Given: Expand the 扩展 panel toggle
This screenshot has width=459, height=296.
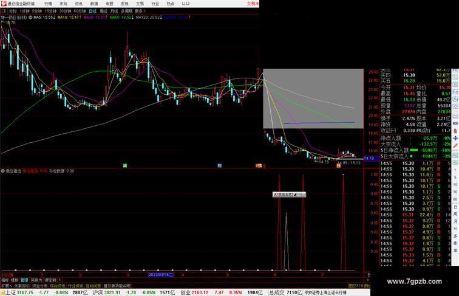Looking at the screenshot, I should (7, 286).
